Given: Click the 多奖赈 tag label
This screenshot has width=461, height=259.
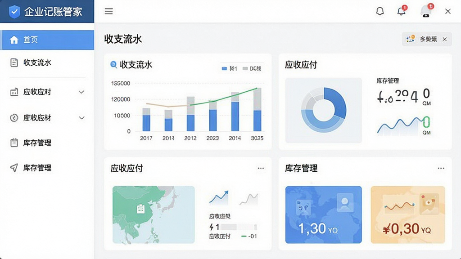Looking at the screenshot, I should click(x=428, y=39).
